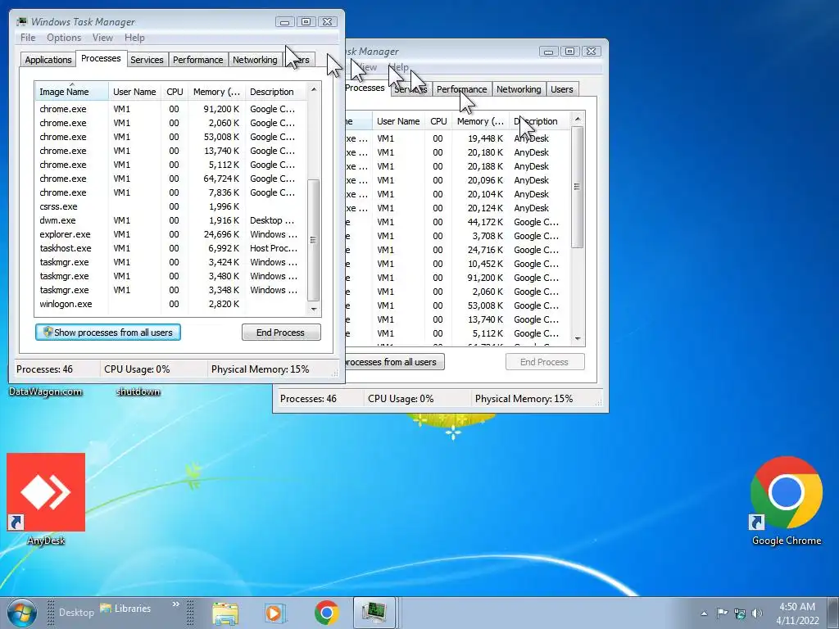Open the shutdown desktop shortcut
The image size is (839, 629).
pyautogui.click(x=138, y=391)
